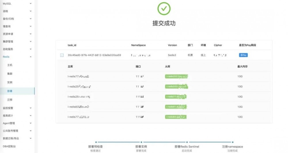Image resolution: width=288 pixels, height=153 pixels.
Task: Click the NameSpace column header
Action: tap(138, 45)
